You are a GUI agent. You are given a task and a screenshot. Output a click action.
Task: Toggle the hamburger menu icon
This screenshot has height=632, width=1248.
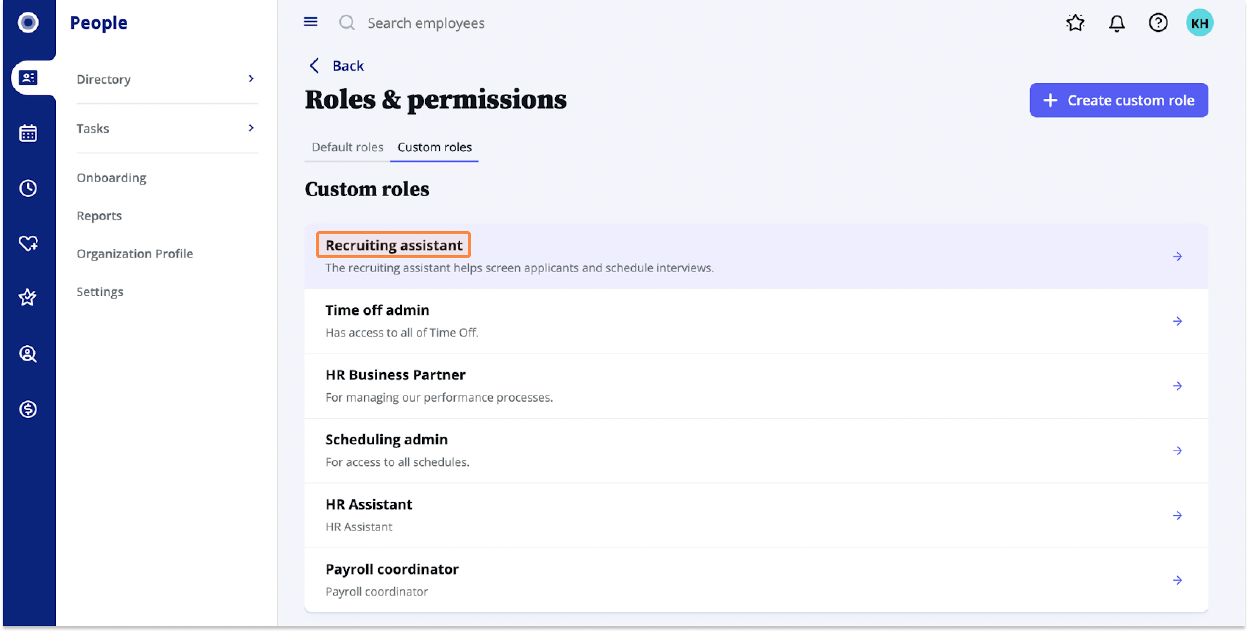pyautogui.click(x=310, y=22)
